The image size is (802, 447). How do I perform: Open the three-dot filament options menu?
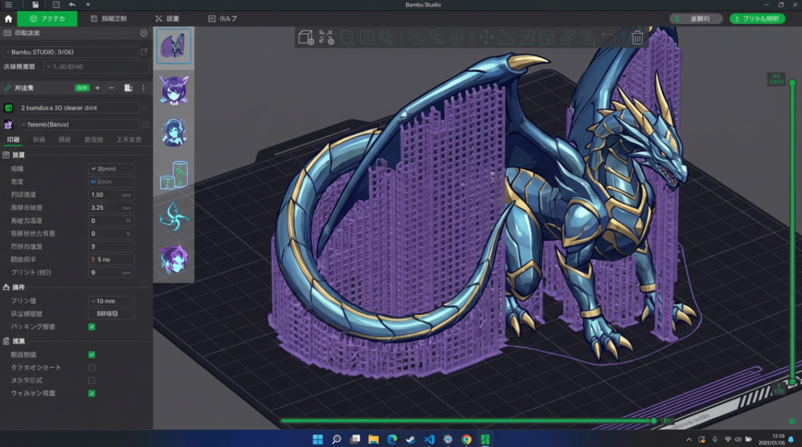tap(143, 88)
